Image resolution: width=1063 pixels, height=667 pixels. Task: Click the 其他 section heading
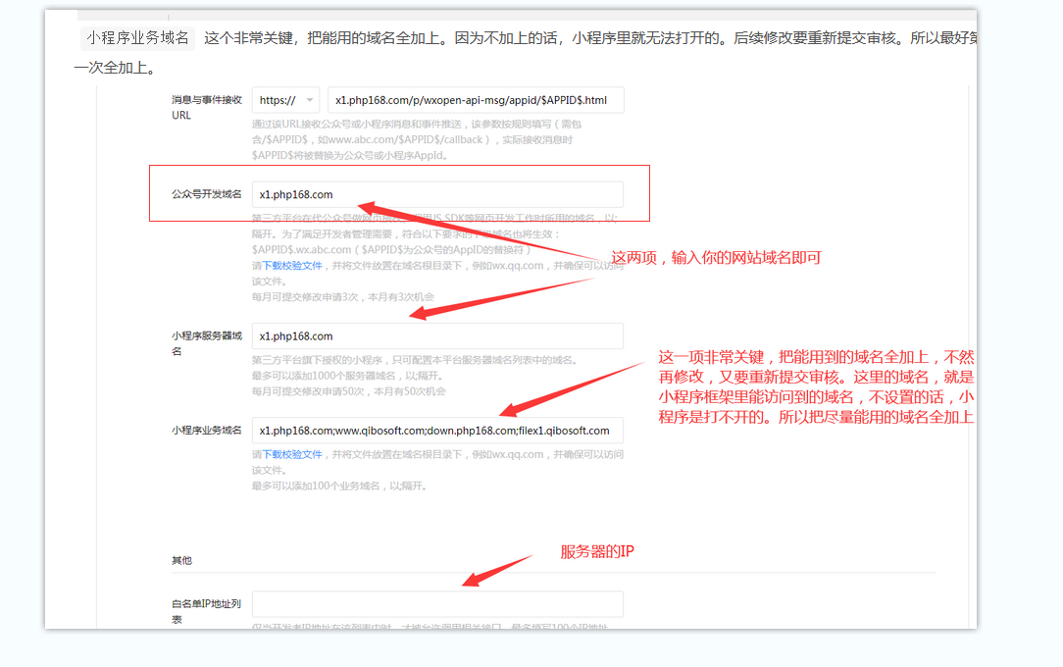(x=181, y=560)
